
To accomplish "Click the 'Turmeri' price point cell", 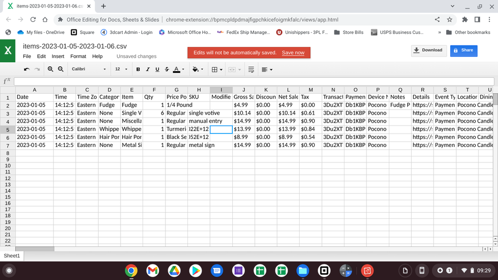I will [176, 129].
